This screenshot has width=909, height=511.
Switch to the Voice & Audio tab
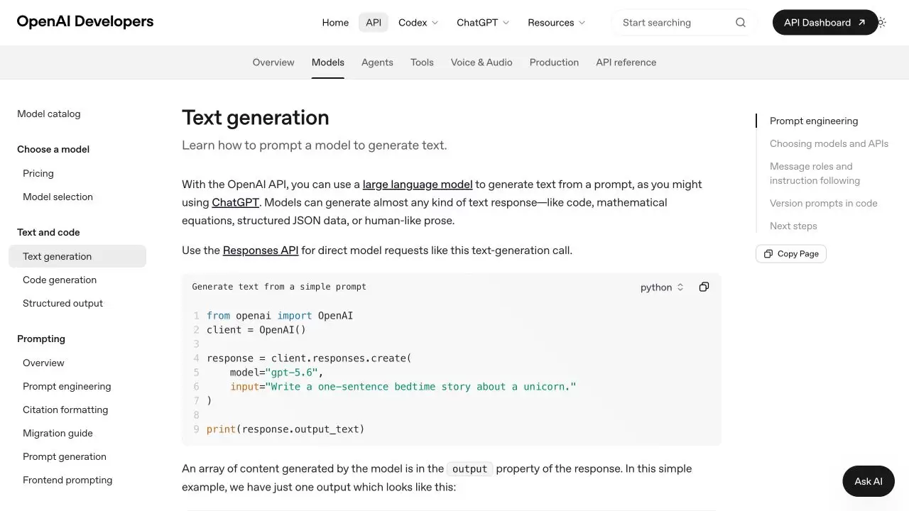[481, 62]
